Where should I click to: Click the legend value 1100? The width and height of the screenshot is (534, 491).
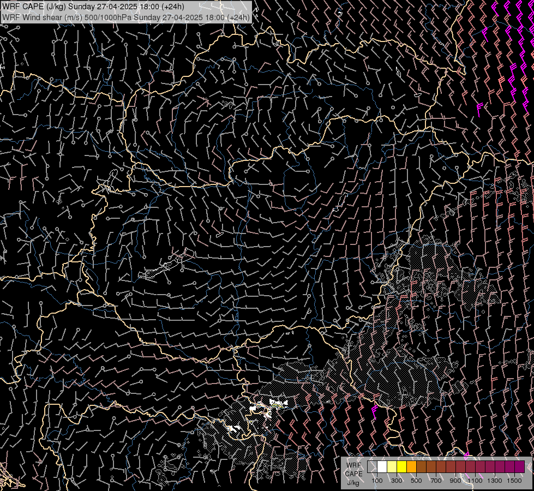pyautogui.click(x=475, y=481)
